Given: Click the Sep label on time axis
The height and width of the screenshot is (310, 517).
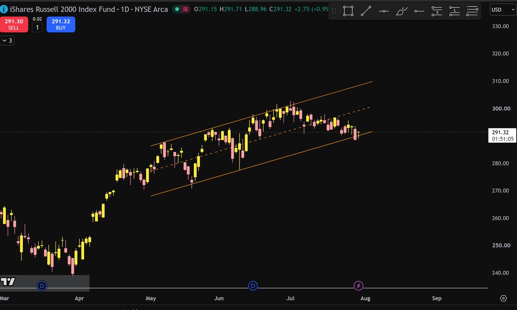Looking at the screenshot, I should pos(437,298).
